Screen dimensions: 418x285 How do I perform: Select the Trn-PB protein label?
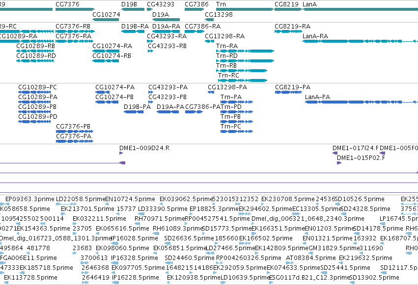click(x=230, y=117)
